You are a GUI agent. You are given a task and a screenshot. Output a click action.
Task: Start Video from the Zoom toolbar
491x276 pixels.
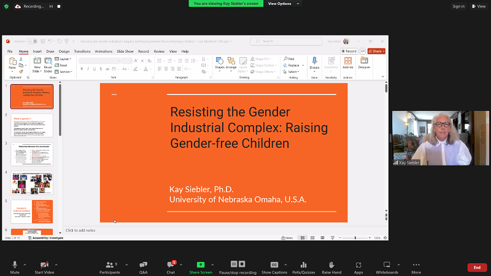pos(44,265)
